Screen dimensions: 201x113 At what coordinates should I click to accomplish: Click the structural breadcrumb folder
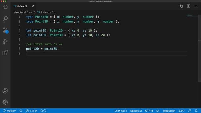[20, 13]
